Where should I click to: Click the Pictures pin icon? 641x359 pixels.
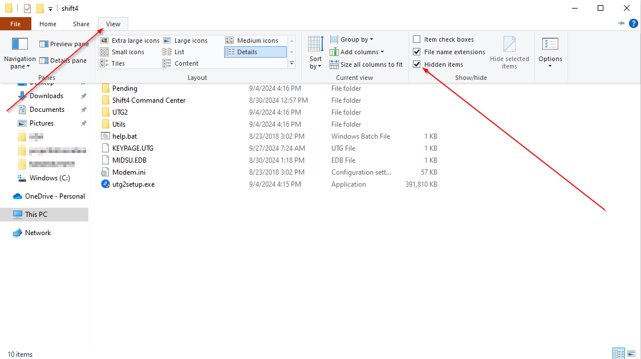83,123
